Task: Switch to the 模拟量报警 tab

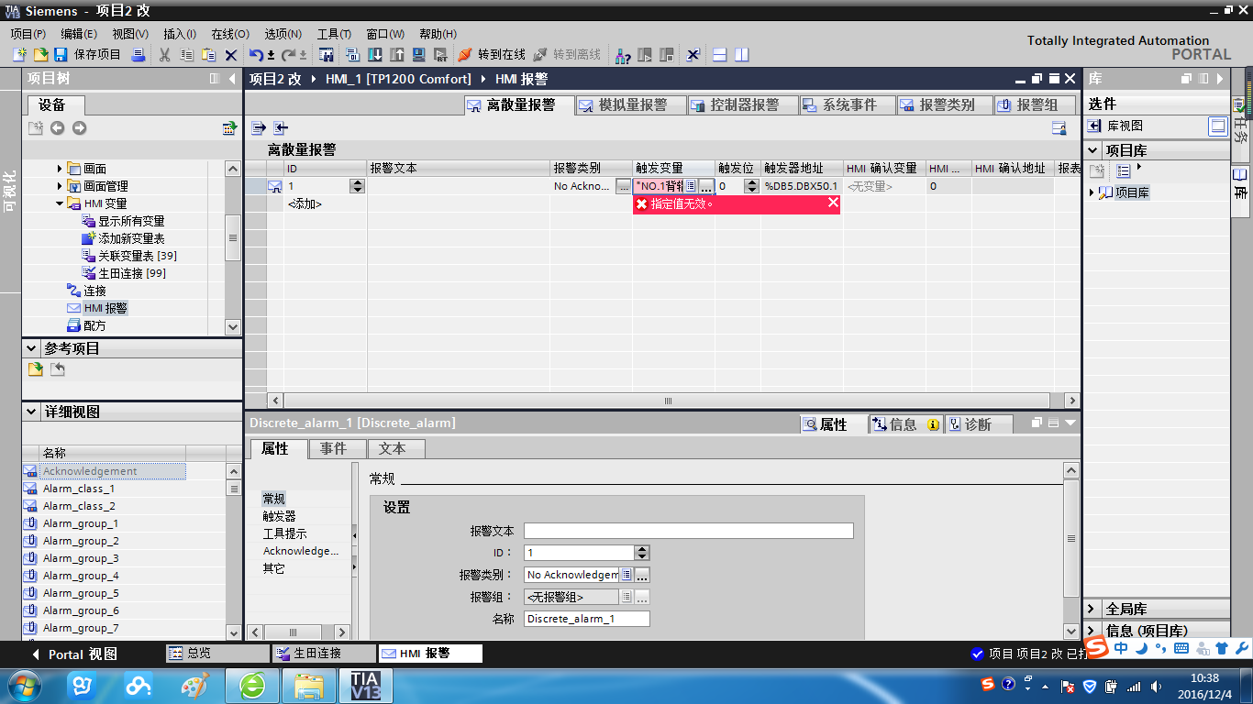Action: [632, 105]
